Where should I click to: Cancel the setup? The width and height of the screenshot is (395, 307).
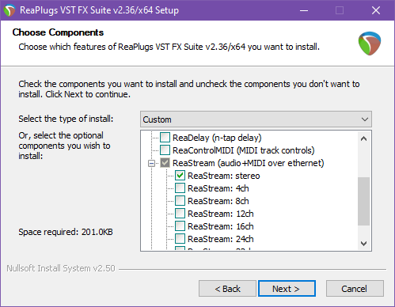click(x=355, y=289)
